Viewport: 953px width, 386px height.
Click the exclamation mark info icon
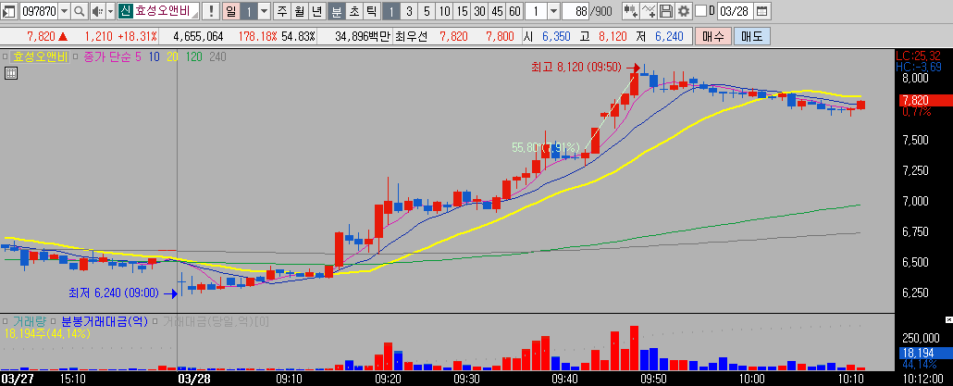210,11
